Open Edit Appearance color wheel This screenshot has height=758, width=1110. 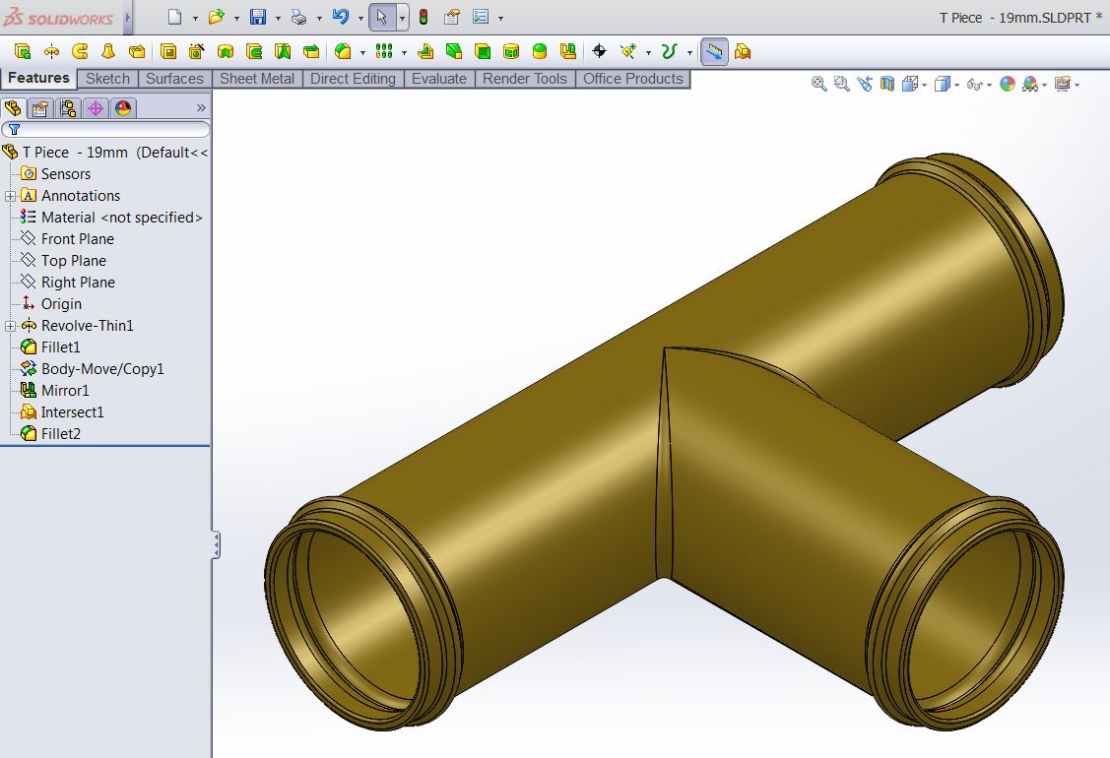pyautogui.click(x=1007, y=85)
